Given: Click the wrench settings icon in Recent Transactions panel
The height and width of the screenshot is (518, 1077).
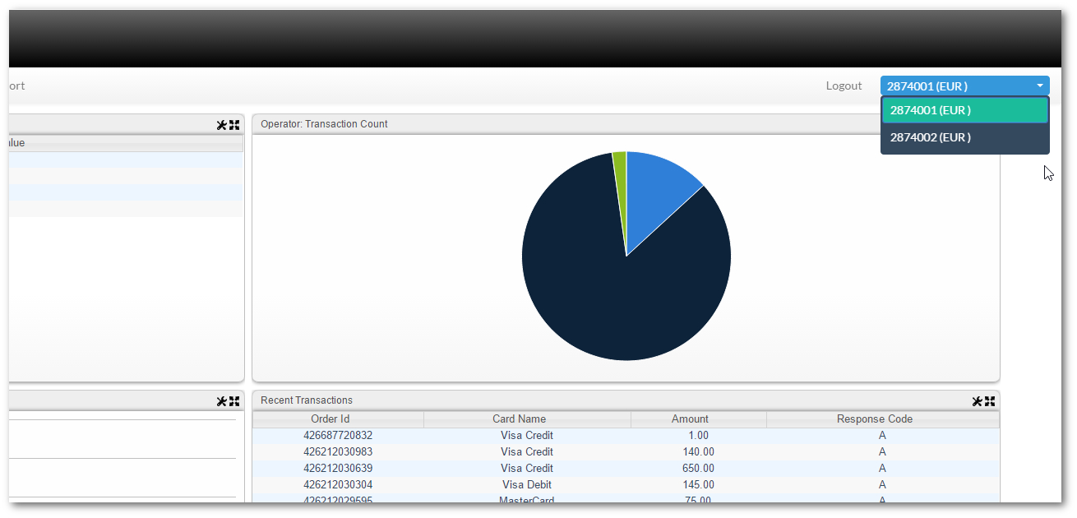Looking at the screenshot, I should (x=977, y=401).
